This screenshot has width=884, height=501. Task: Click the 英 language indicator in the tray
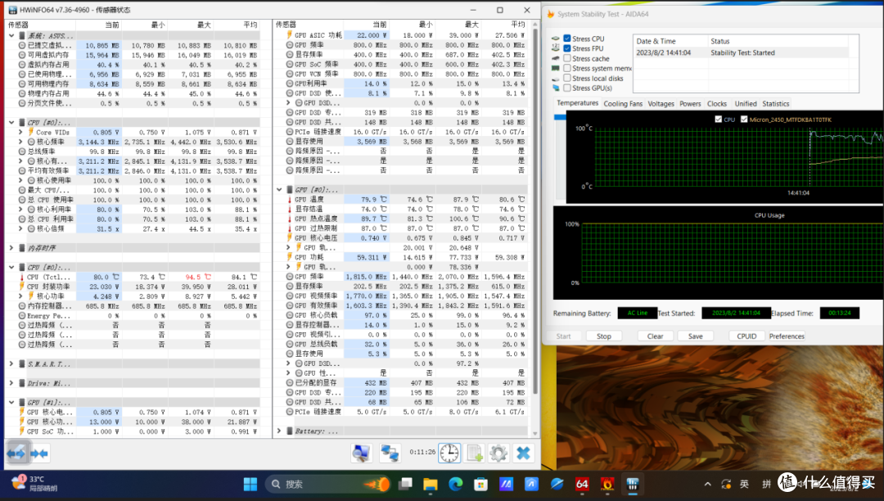(x=744, y=484)
